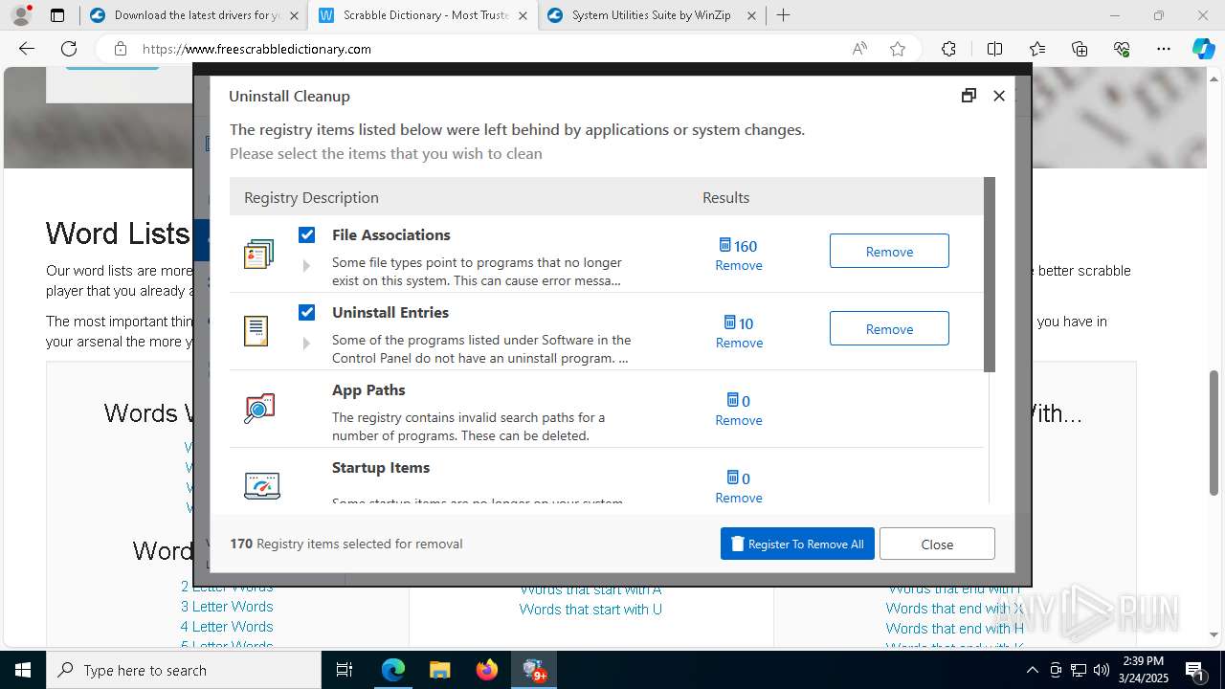Open the Windows Start menu
This screenshot has height=689, width=1225.
pos(22,670)
